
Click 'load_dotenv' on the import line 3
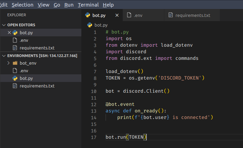[x=177, y=45]
